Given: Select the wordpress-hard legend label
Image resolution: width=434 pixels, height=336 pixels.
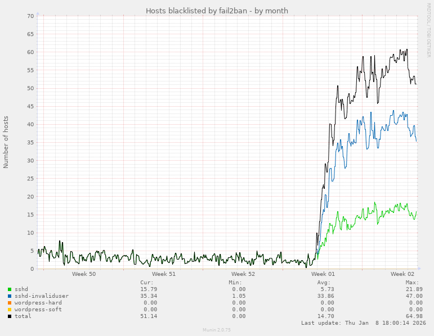Looking at the screenshot, I should pos(38,303).
